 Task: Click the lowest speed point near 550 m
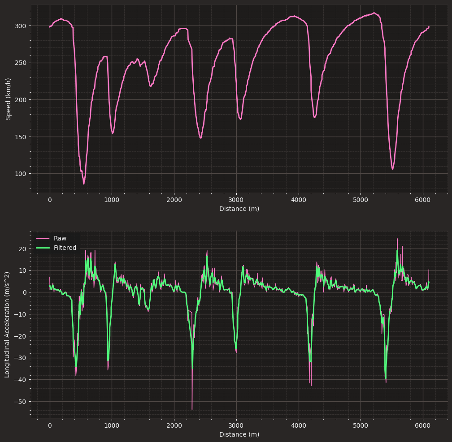84,184
